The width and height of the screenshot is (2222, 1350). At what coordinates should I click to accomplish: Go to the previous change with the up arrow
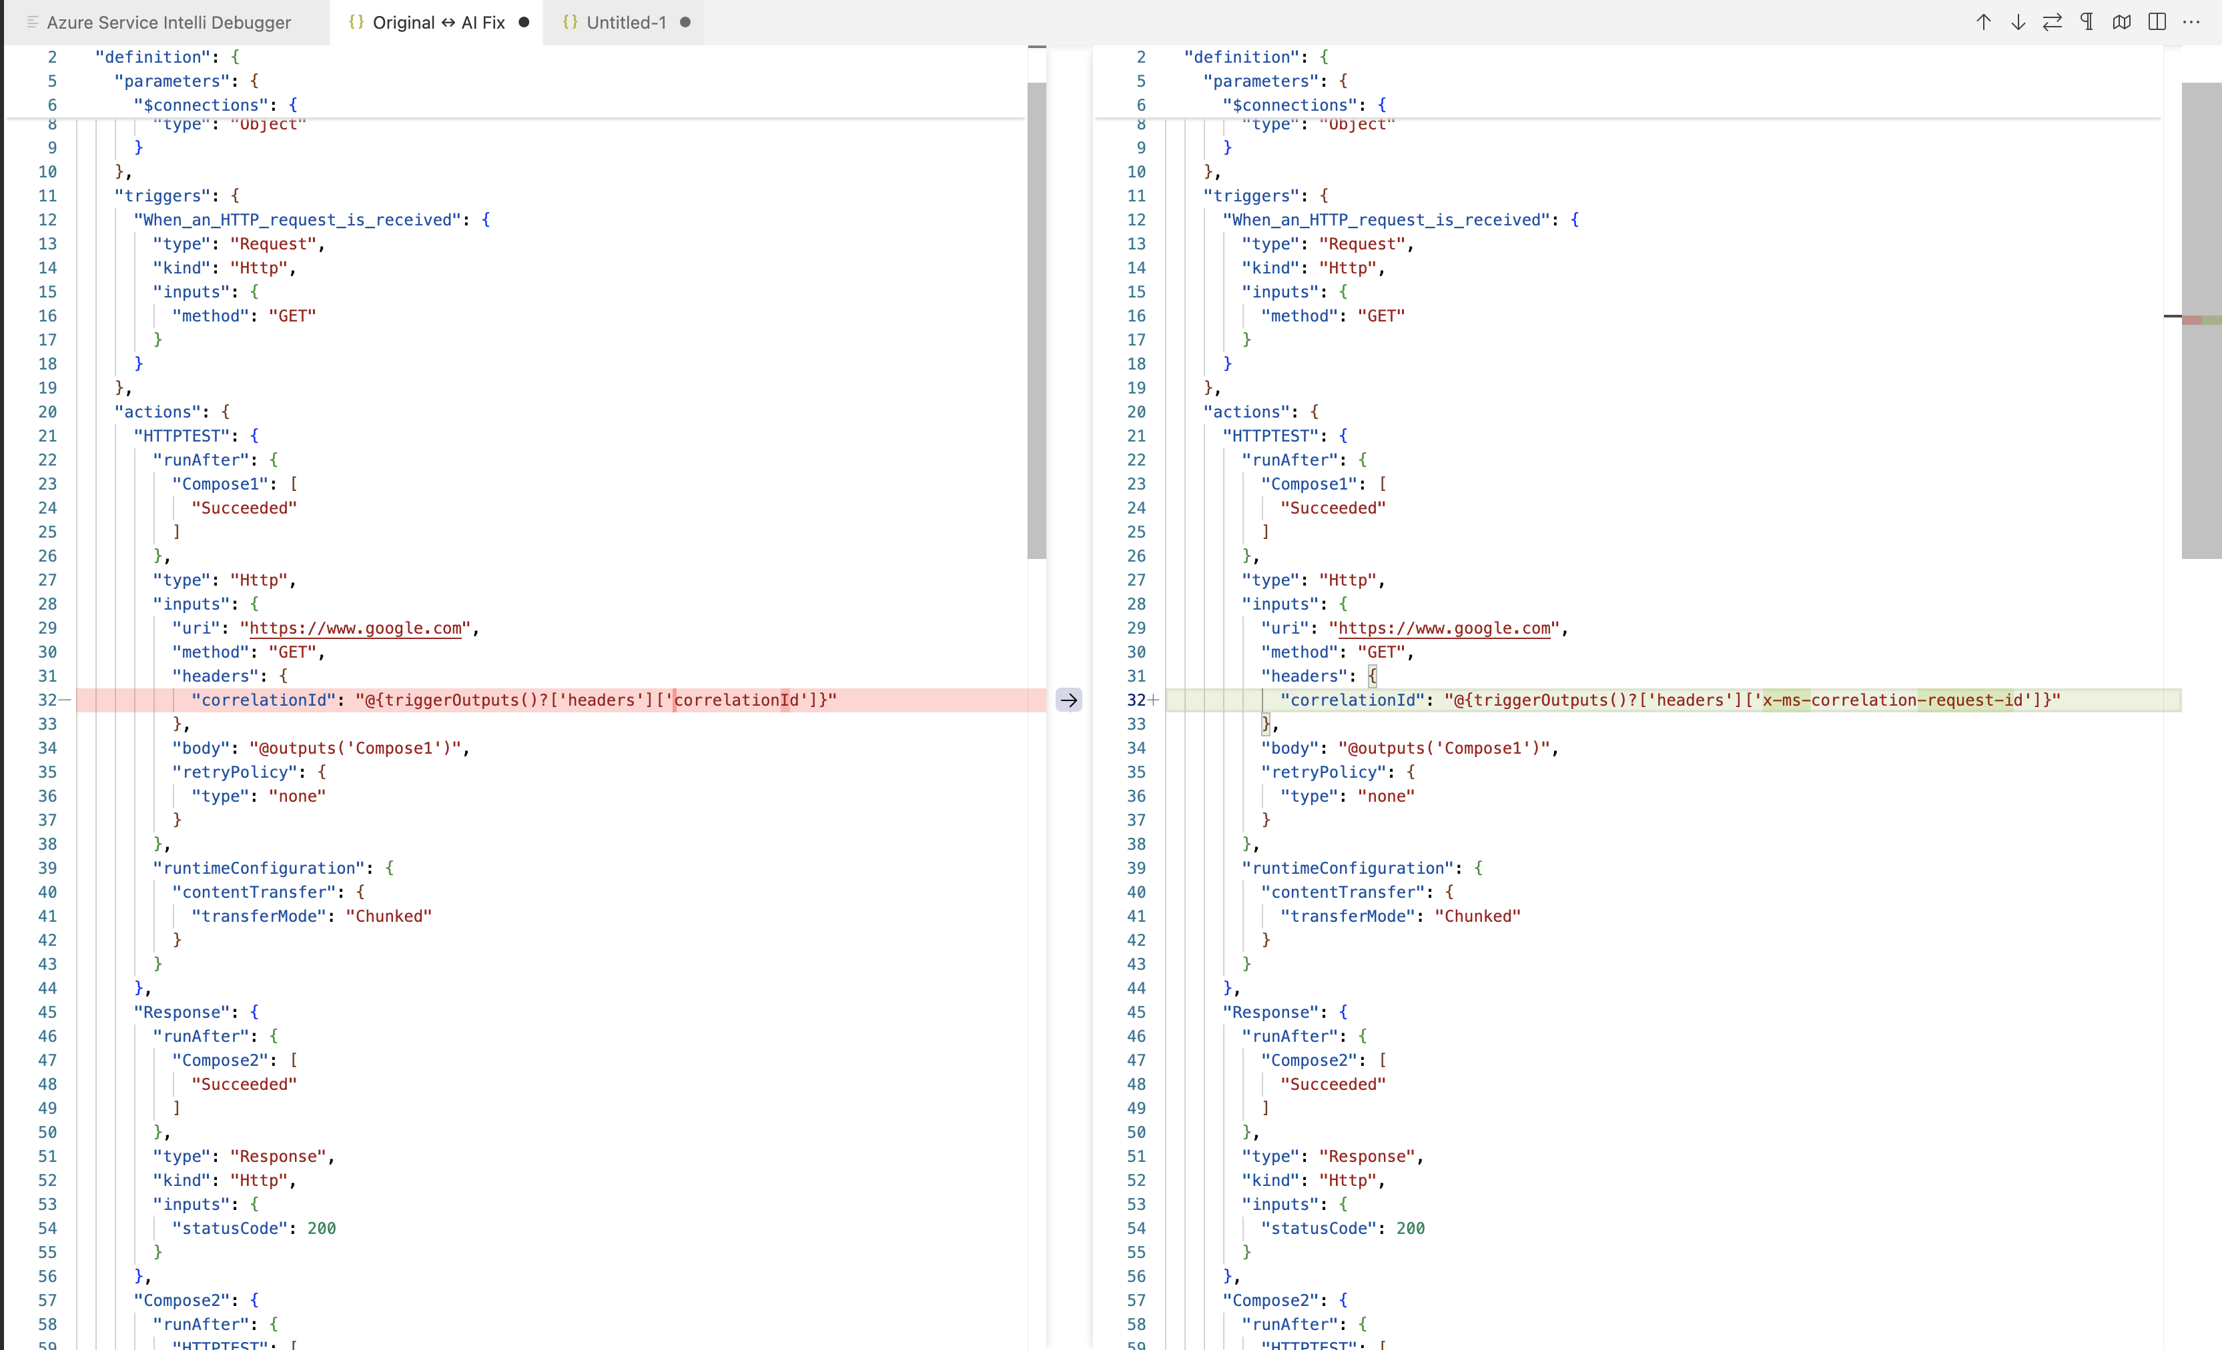[1983, 23]
